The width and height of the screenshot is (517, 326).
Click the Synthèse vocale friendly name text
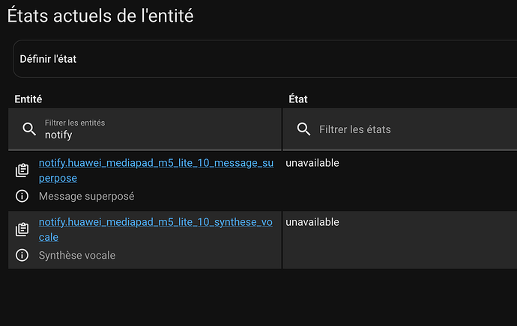[76, 255]
